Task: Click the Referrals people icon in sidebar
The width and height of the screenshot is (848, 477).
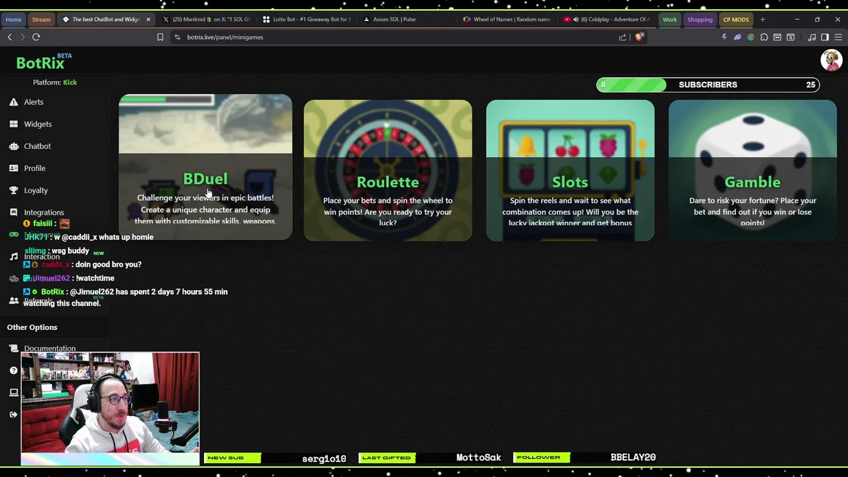Action: pos(13,301)
